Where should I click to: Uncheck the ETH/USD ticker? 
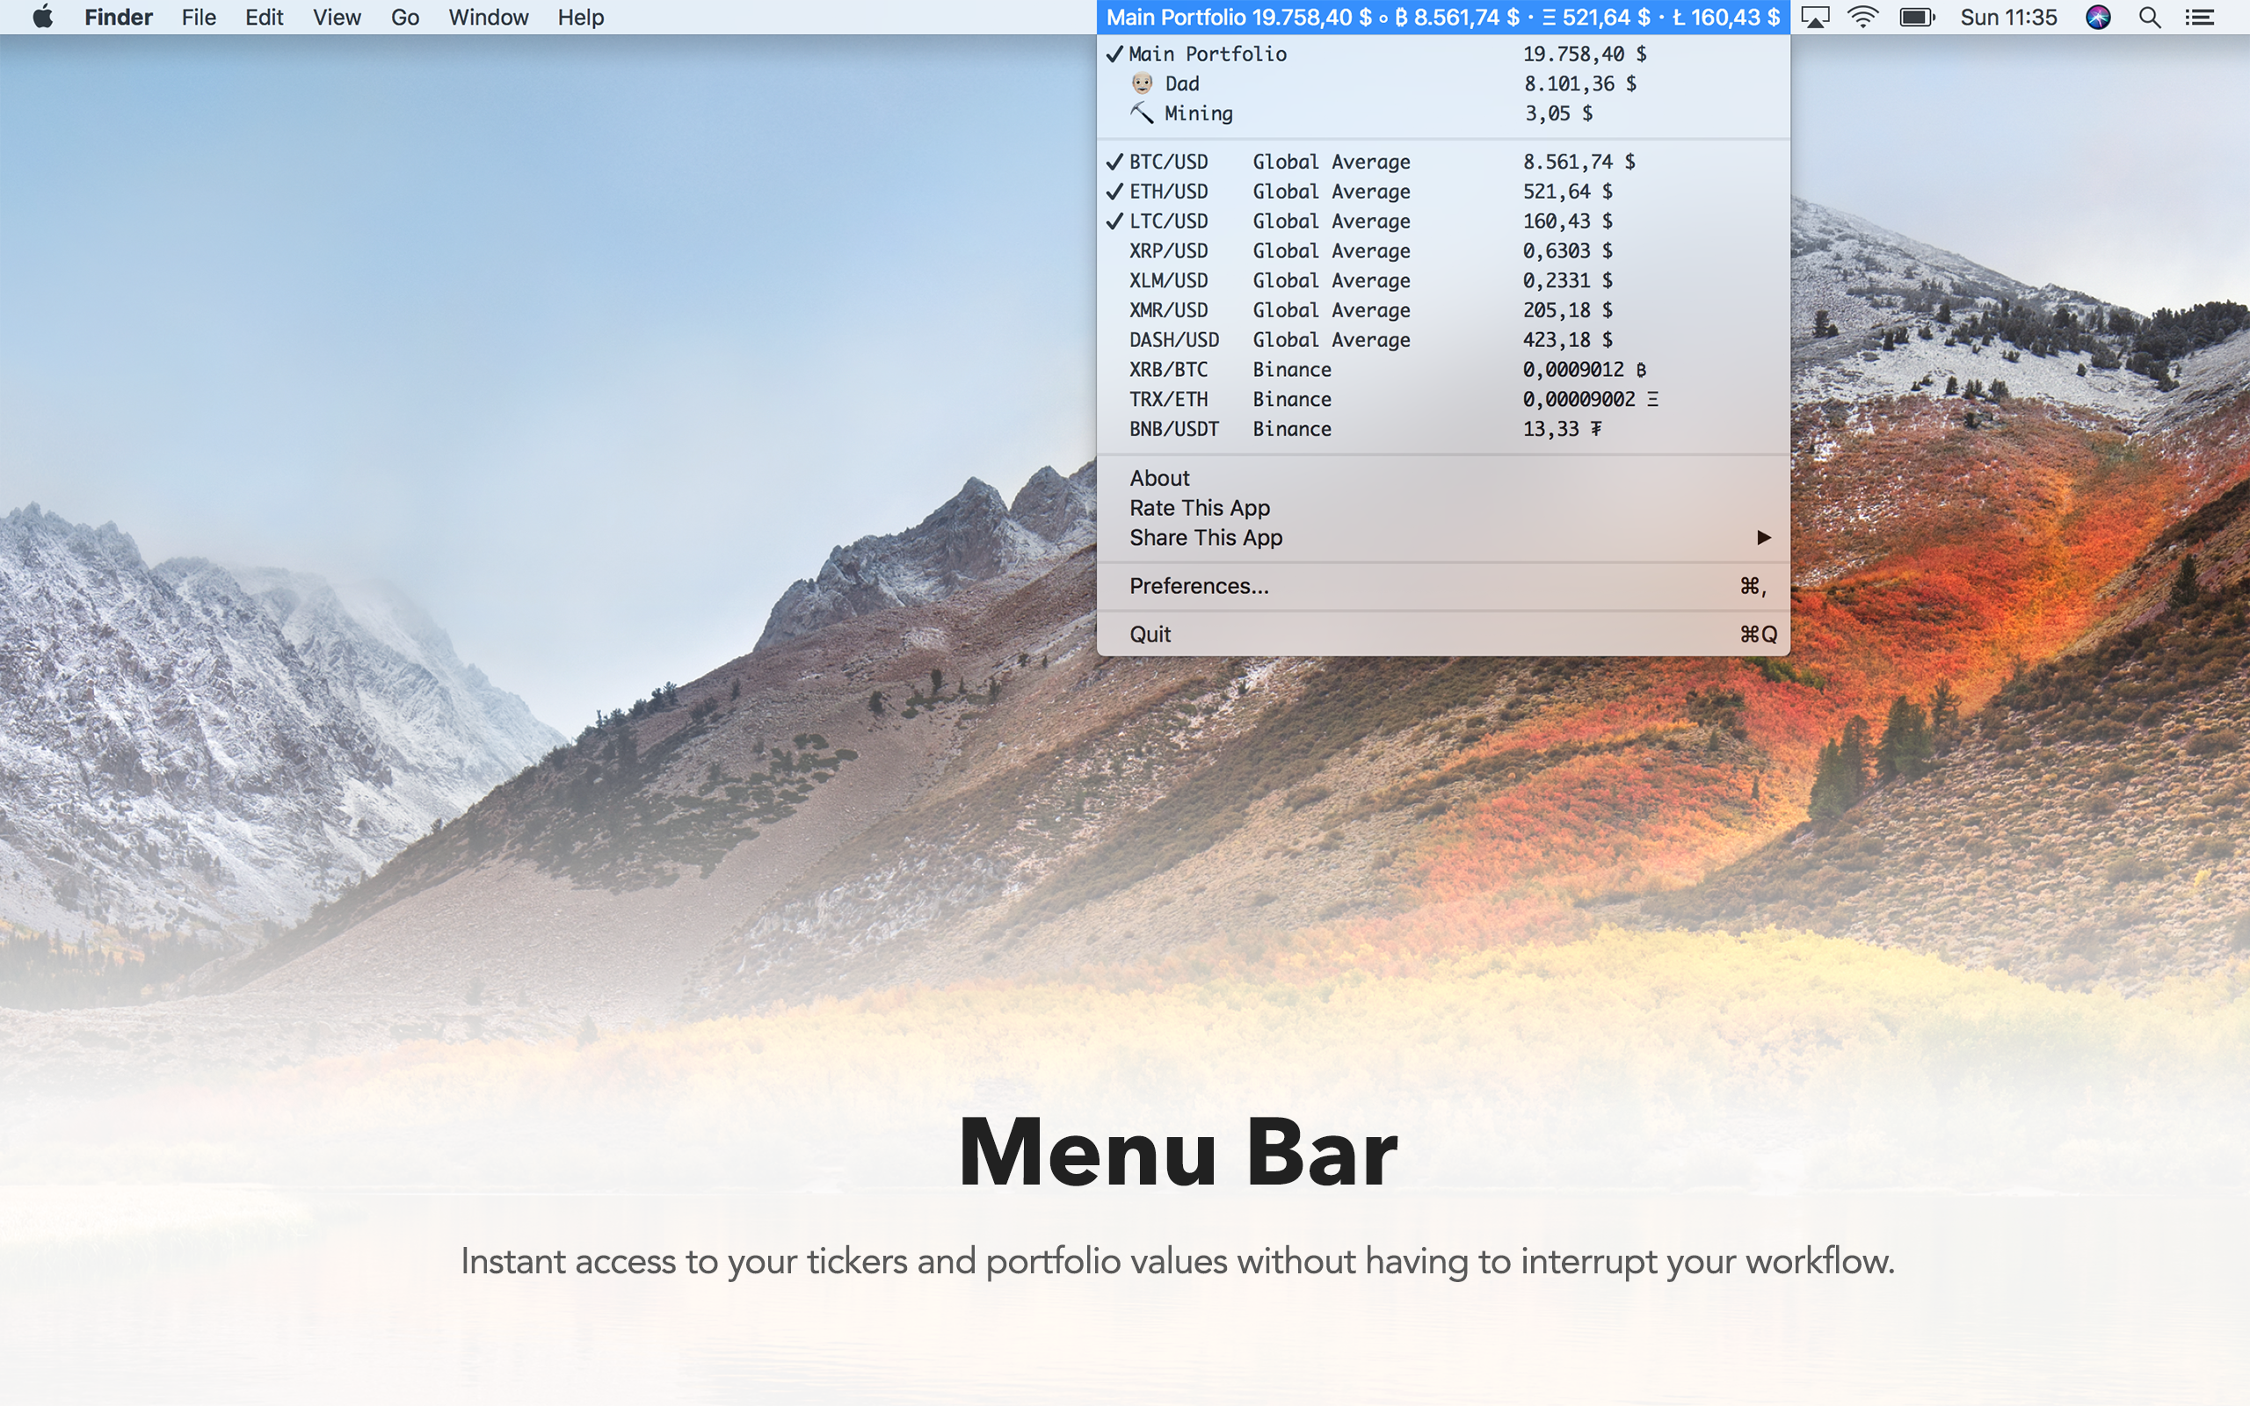tap(1168, 192)
